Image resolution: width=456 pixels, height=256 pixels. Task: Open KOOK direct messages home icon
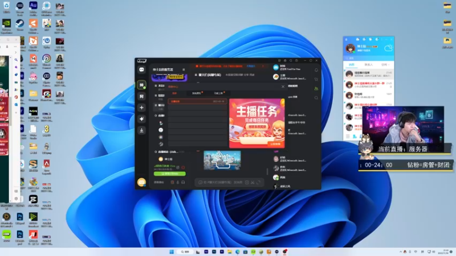[x=141, y=69]
